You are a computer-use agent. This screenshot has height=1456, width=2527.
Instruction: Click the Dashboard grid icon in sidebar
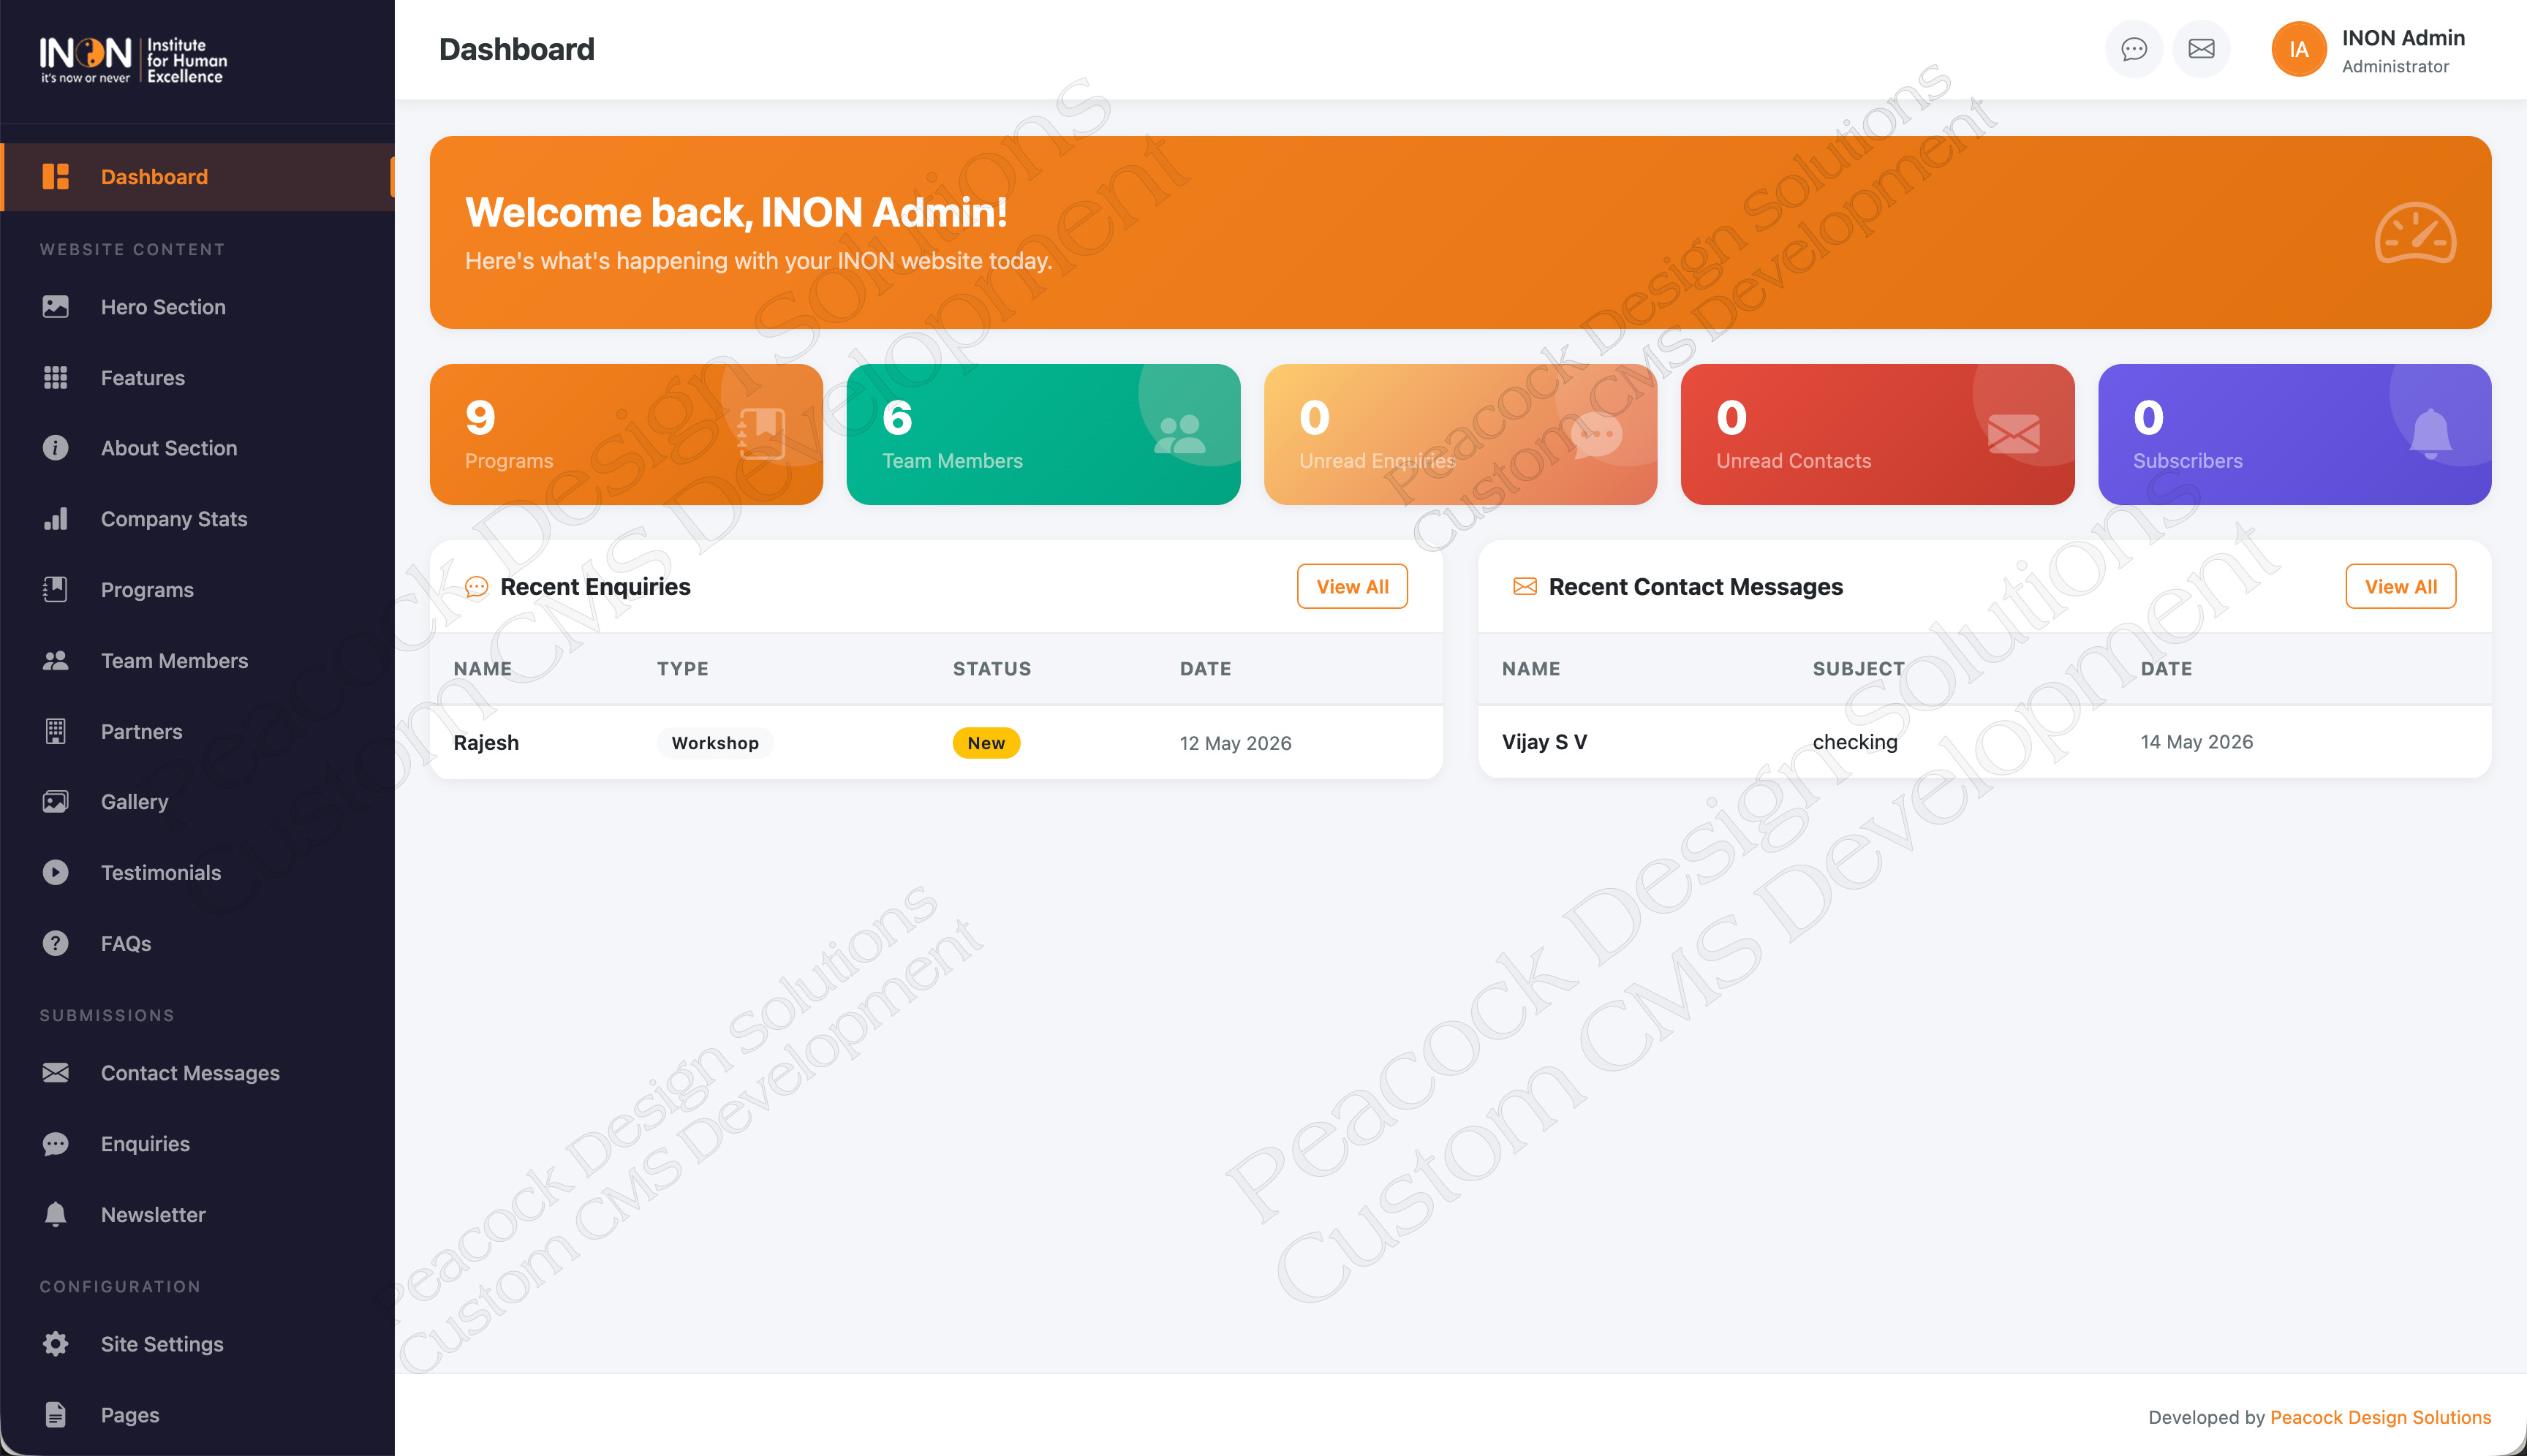point(55,177)
